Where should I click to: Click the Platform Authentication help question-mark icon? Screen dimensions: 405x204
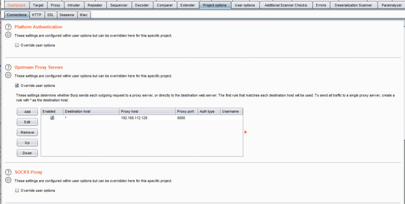(x=8, y=27)
